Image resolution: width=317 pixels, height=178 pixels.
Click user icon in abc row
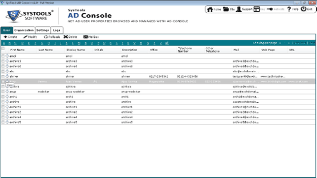coord(7,71)
